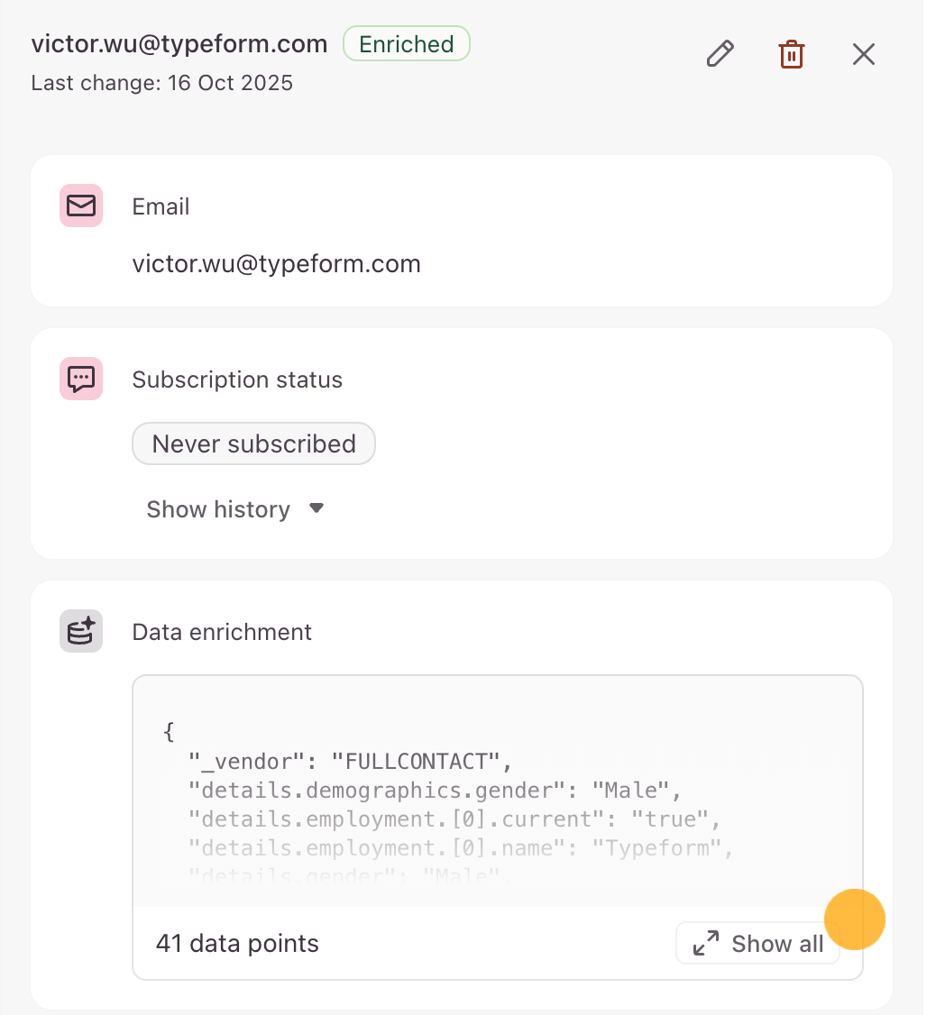Click the green Enriched badge
This screenshot has height=1015, width=936.
(406, 44)
